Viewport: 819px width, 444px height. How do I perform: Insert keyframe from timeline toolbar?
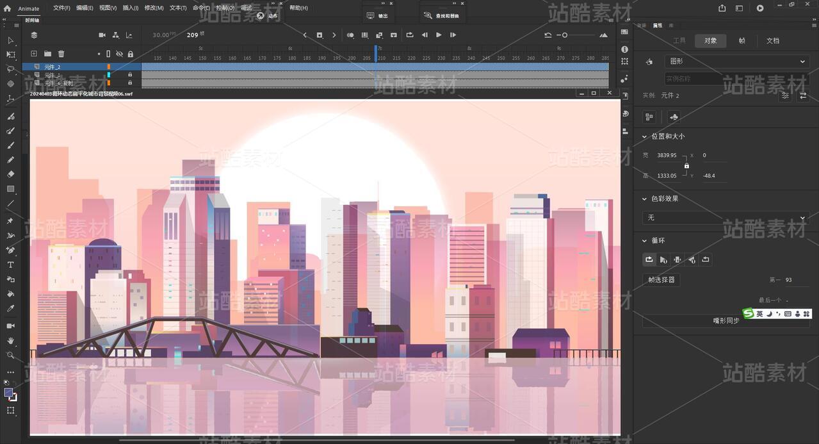(x=320, y=35)
